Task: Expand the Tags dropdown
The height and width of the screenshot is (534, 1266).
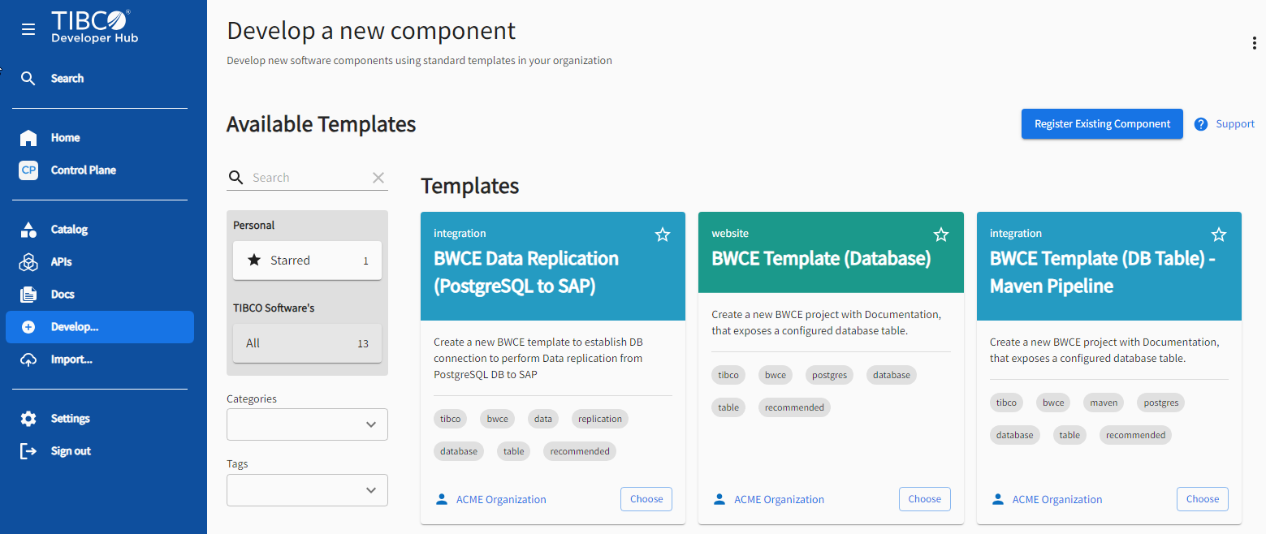Action: [x=307, y=490]
